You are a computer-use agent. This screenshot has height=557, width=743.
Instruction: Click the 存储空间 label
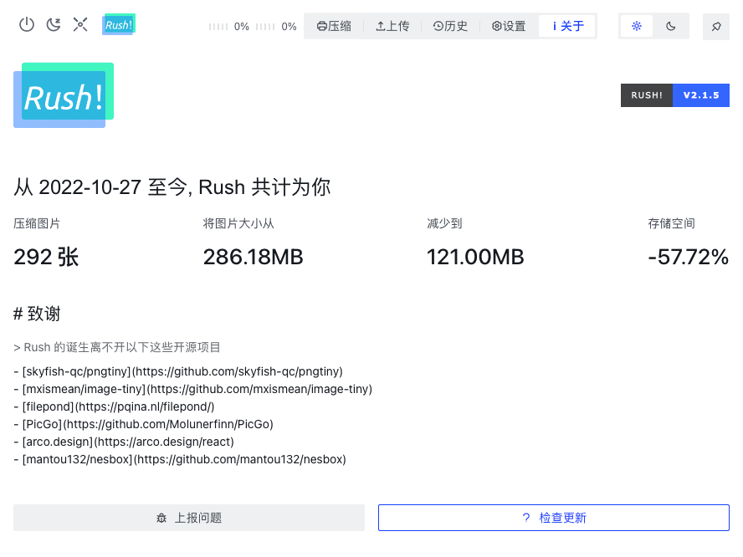pos(671,223)
